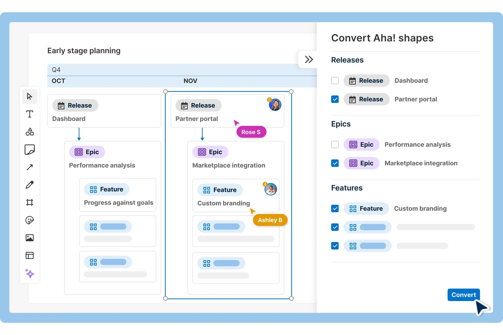503x335 pixels.
Task: Check the Performance analysis epic checkbox
Action: [x=335, y=145]
